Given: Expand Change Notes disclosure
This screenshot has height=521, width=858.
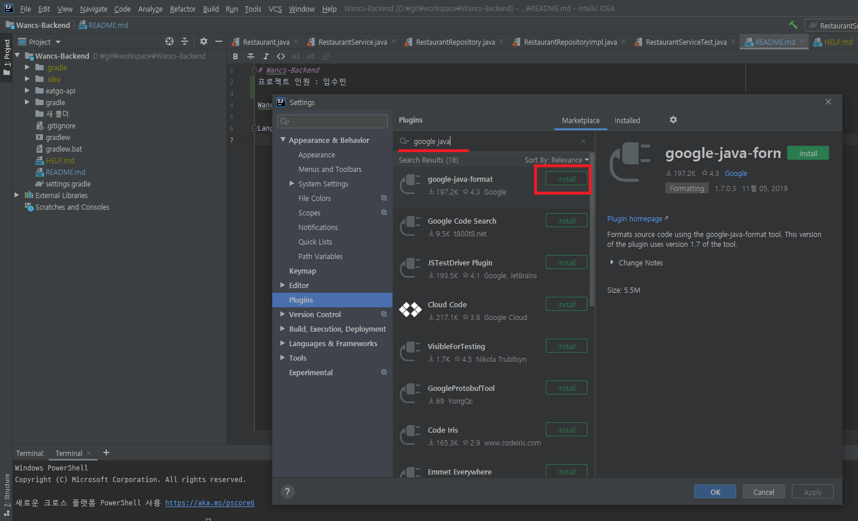Looking at the screenshot, I should [612, 263].
